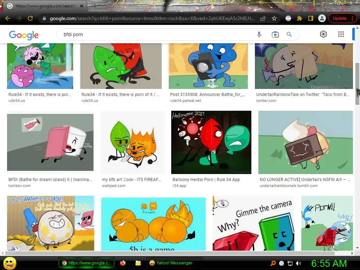
Task: Search by image using the camera icon
Action: (275, 34)
